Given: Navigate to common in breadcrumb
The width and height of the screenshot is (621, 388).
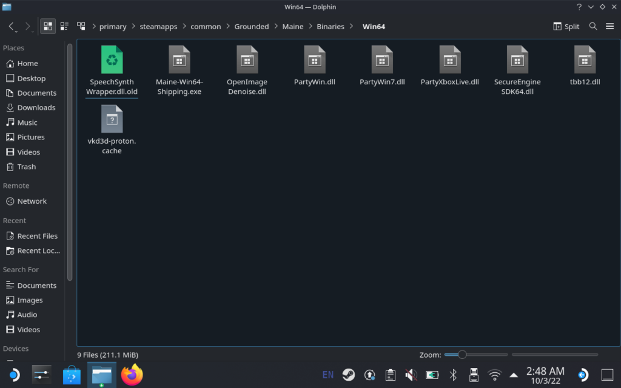Looking at the screenshot, I should [x=206, y=27].
